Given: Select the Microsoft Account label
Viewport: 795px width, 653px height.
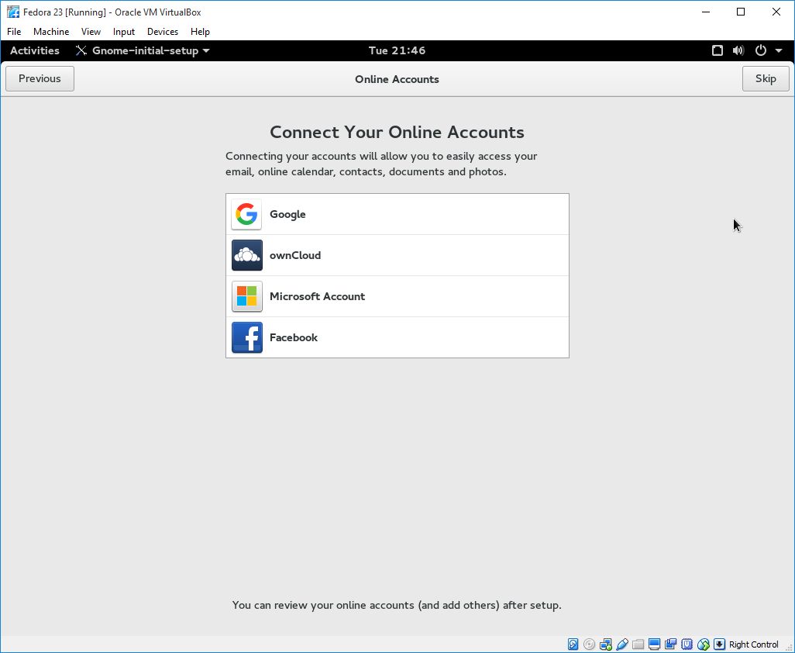Looking at the screenshot, I should [318, 296].
